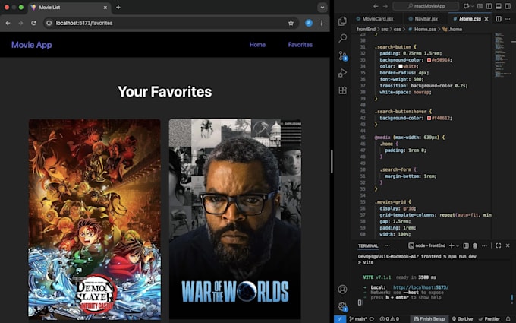The image size is (516, 323).
Task: Create a new terminal with plus icon
Action: (451, 245)
